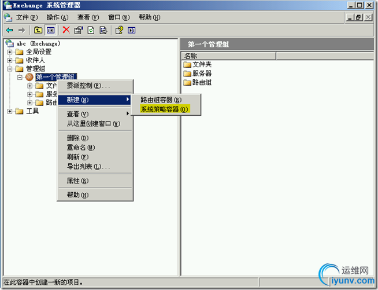378x290 pixels.
Task: Choose 刷新(F) in context menu
Action: tap(95, 157)
